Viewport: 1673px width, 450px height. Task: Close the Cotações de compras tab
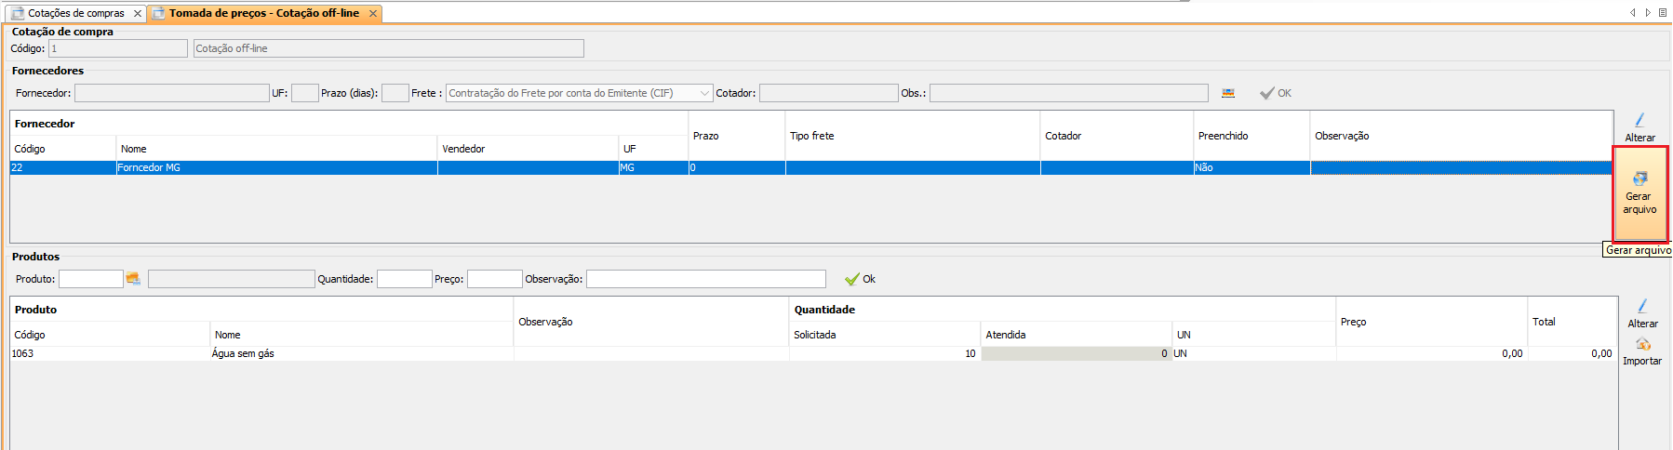point(138,13)
